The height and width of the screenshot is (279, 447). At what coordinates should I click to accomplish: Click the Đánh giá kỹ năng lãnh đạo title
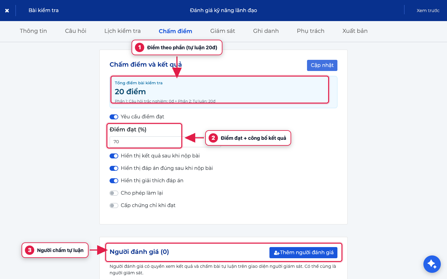click(223, 10)
